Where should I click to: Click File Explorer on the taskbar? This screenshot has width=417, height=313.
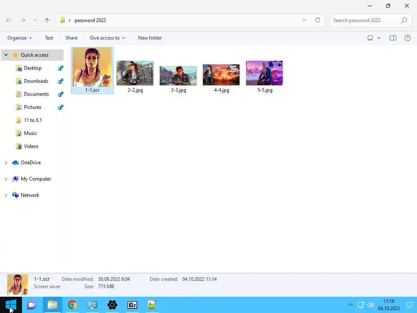click(x=53, y=305)
